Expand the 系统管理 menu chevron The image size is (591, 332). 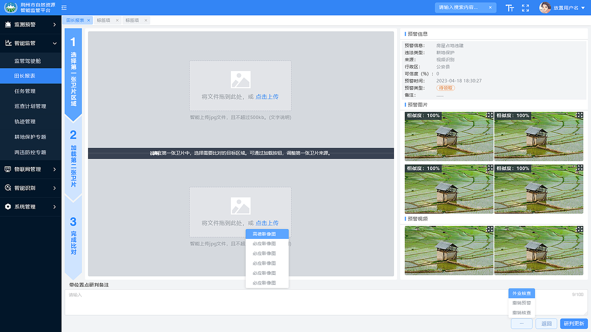54,207
